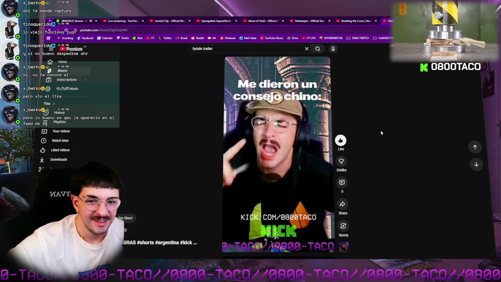Open the Facebook bookmark
Image resolution: width=501 pixels, height=282 pixels.
85,38
